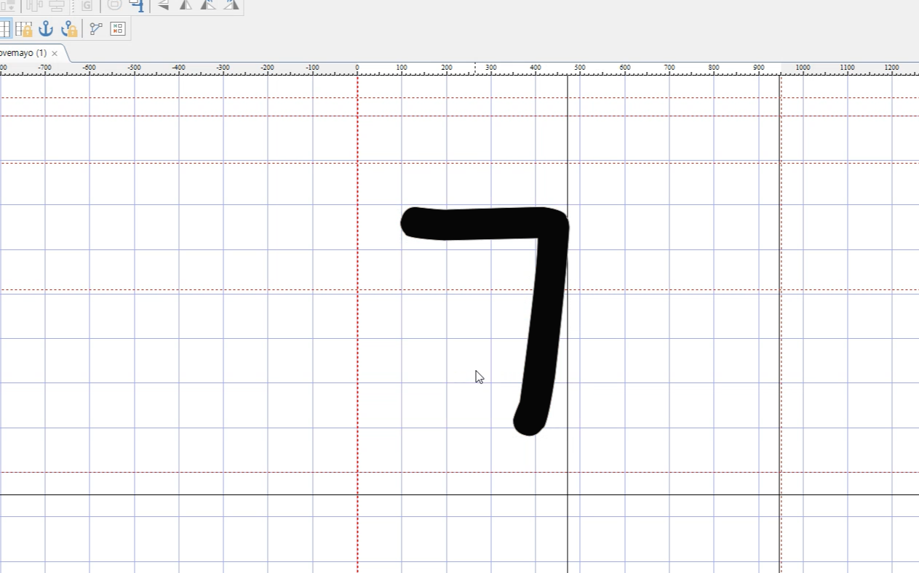This screenshot has height=573, width=919.
Task: Click the rotate right triangle icon
Action: [231, 5]
